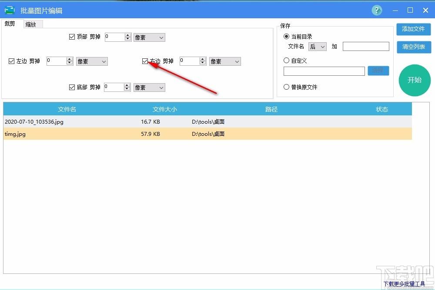Choose the 替换原文件 option

(286, 87)
